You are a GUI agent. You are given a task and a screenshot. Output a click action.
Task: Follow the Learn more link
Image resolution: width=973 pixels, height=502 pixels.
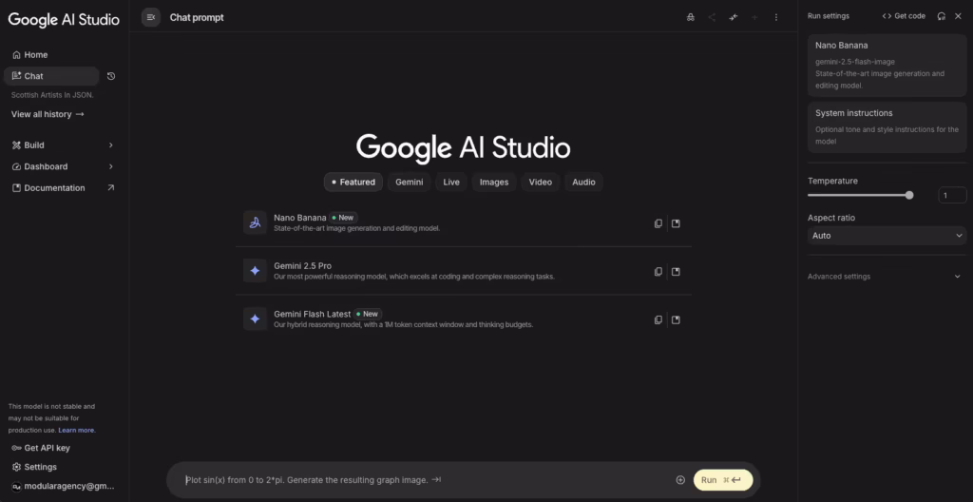[x=77, y=430]
